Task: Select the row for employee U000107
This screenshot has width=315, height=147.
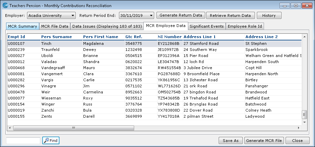Action: 154,43
